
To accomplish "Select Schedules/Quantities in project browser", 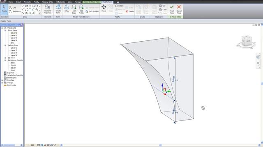I will pyautogui.click(x=15, y=75).
